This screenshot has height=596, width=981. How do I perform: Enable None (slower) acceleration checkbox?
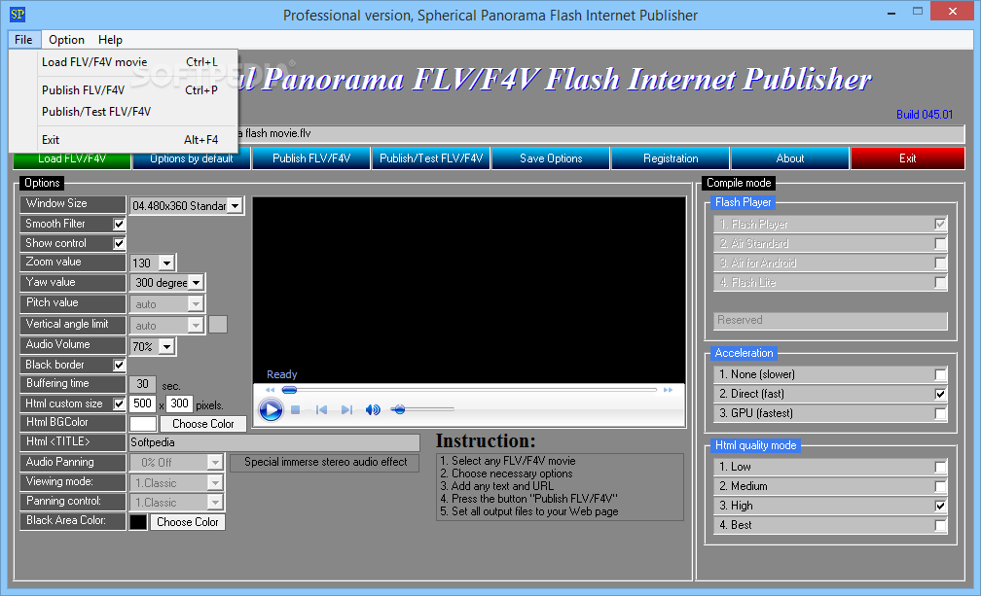click(x=940, y=374)
